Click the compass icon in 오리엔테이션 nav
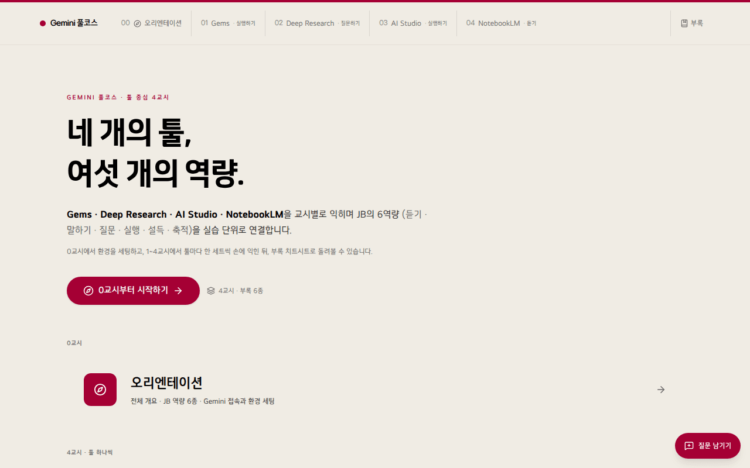750x468 pixels. tap(137, 23)
